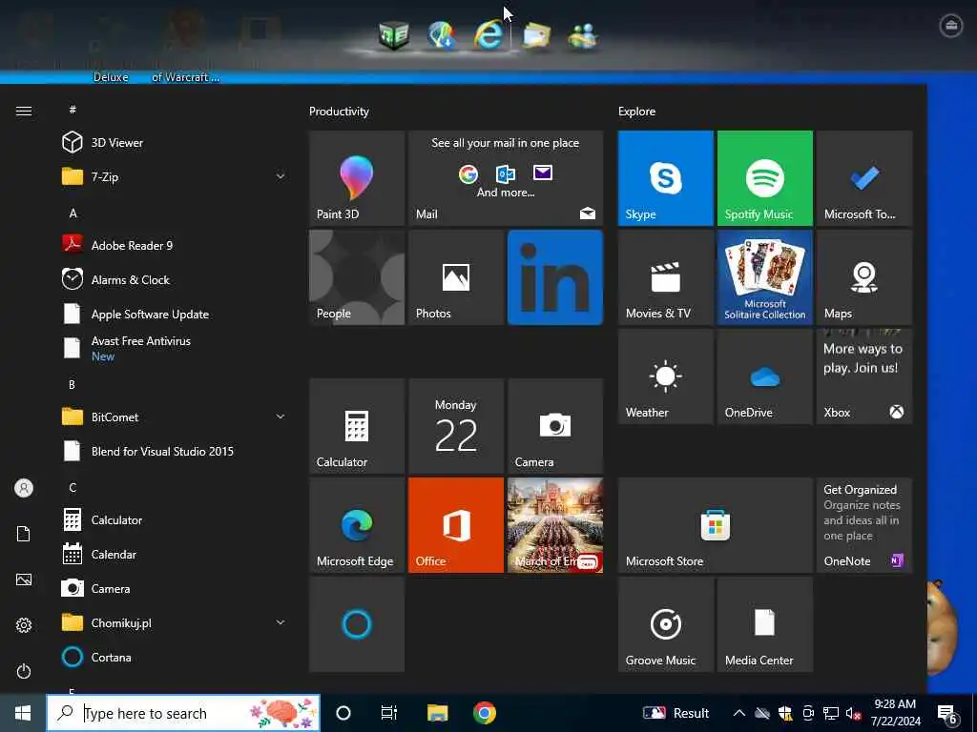Launch Internet Explorer from top dock
977x732 pixels.
[488, 33]
